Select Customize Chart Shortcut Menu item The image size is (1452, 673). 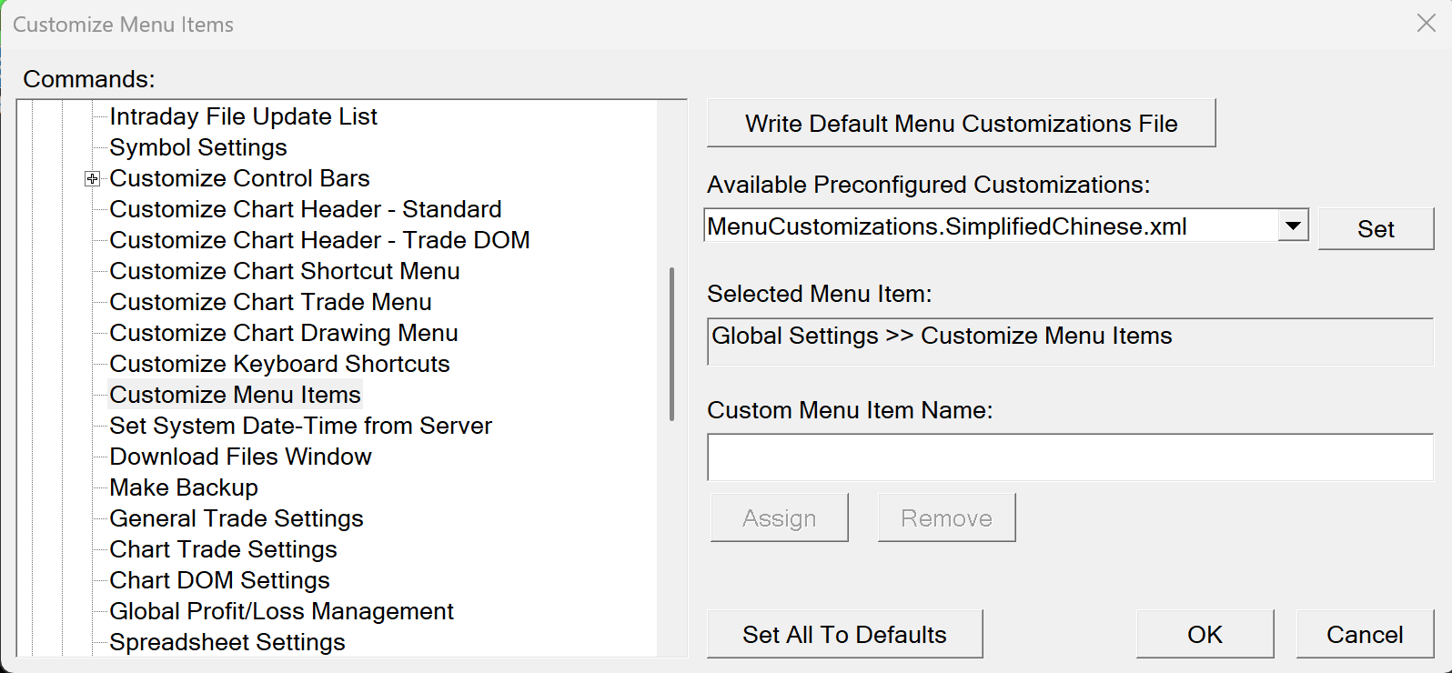coord(284,272)
